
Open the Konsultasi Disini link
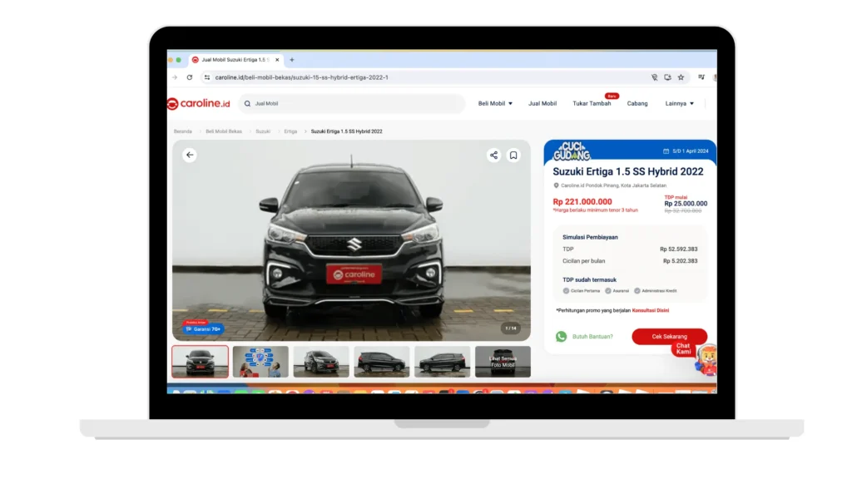coord(651,311)
